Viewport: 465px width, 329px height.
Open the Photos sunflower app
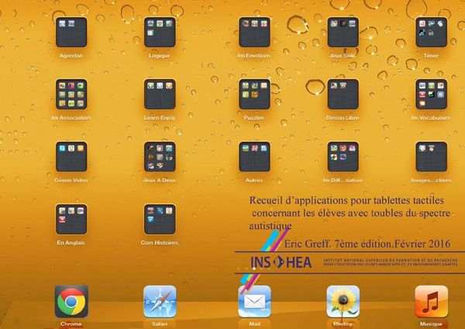click(343, 301)
